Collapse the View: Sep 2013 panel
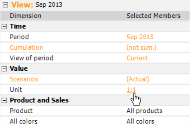Screen dimensions: 190x124 (x=5, y=5)
